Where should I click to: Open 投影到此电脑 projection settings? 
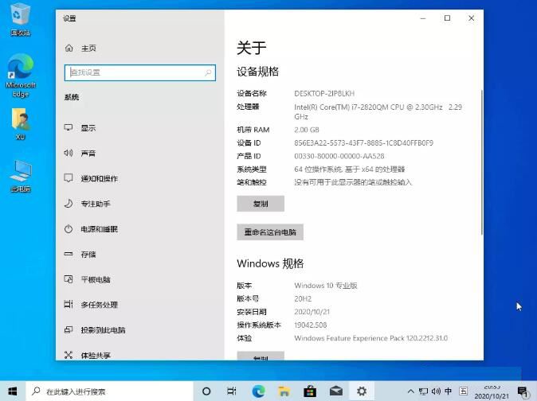[x=103, y=330]
